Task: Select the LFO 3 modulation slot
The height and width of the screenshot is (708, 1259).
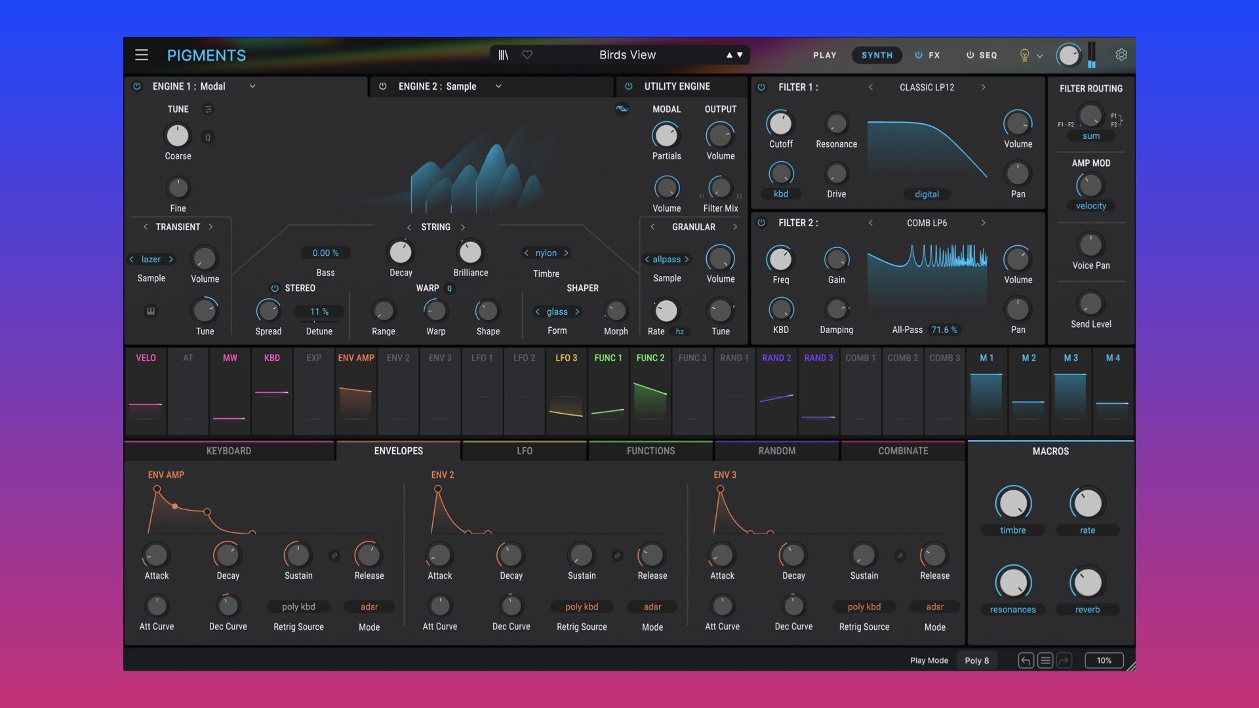Action: [565, 358]
